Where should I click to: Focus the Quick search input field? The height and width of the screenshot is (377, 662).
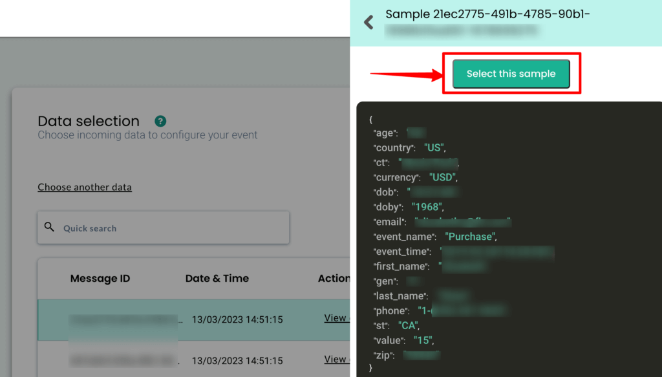click(x=163, y=228)
